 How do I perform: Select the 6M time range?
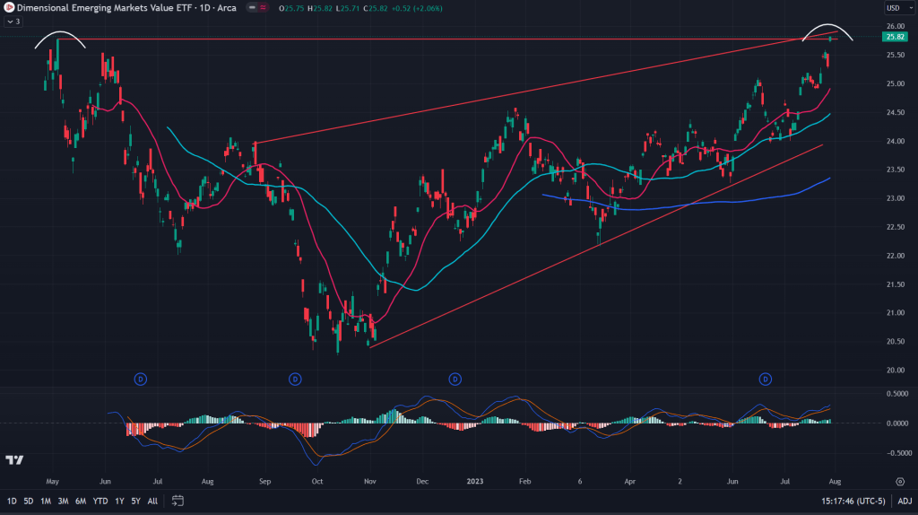click(x=81, y=500)
